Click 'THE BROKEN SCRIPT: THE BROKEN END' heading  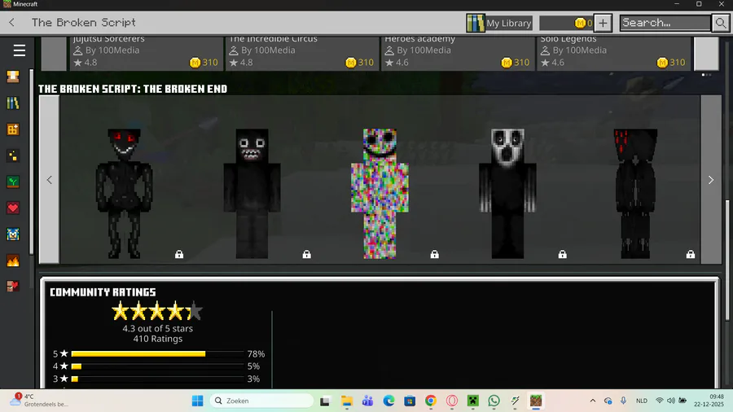pyautogui.click(x=133, y=89)
